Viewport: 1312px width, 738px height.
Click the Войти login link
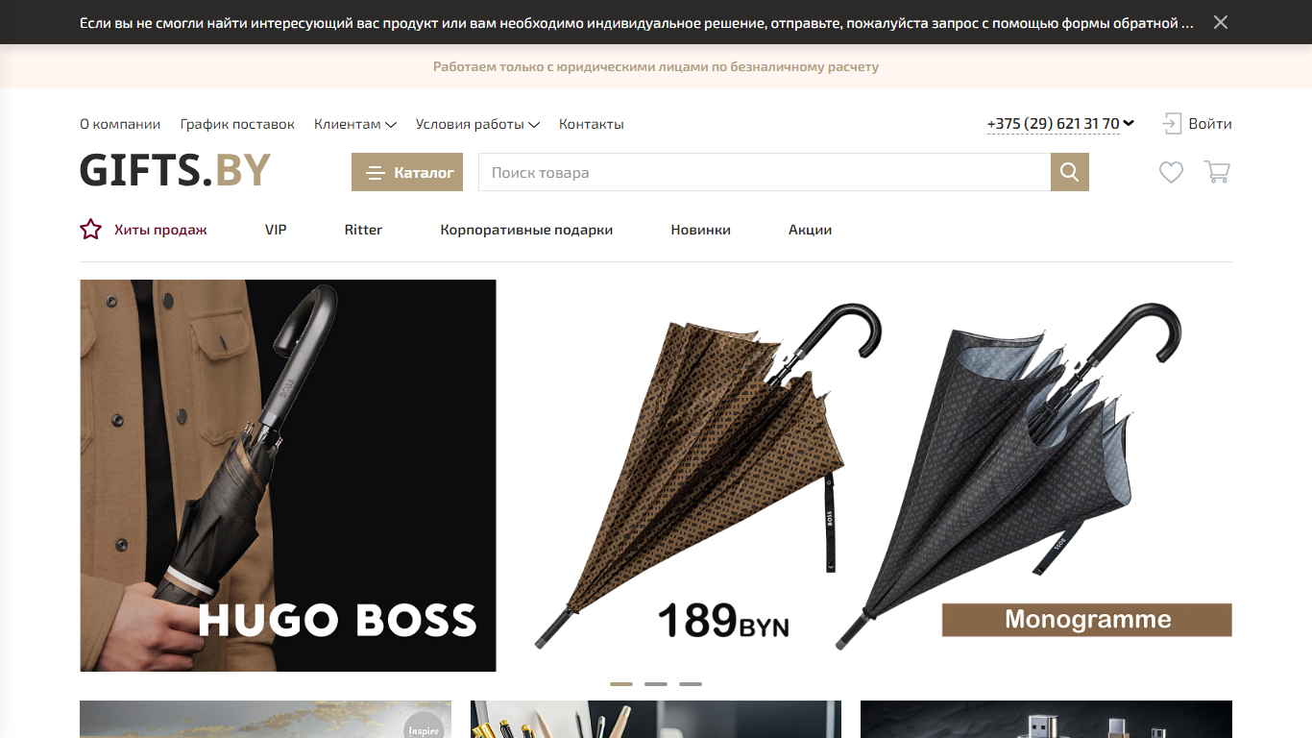(x=1210, y=123)
